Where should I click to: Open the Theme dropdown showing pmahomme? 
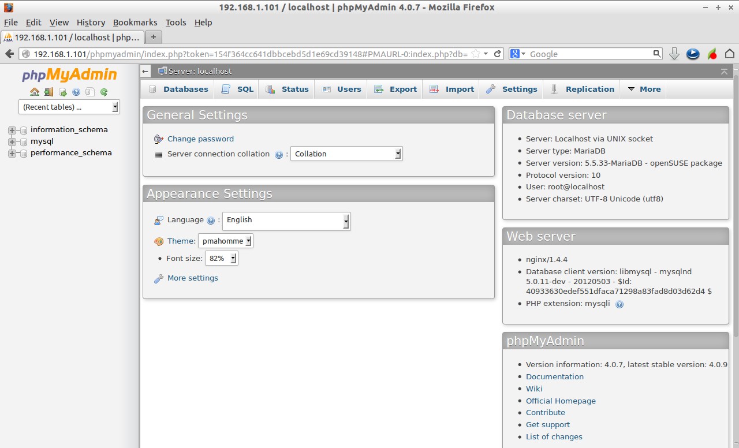(225, 241)
